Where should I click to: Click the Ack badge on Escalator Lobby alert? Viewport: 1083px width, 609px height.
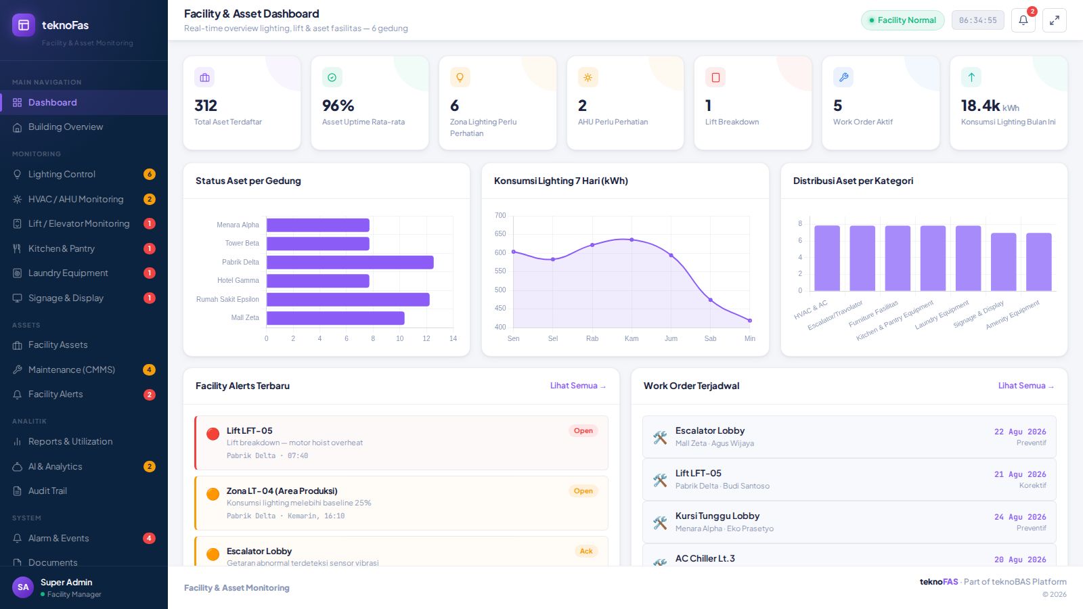coord(586,551)
